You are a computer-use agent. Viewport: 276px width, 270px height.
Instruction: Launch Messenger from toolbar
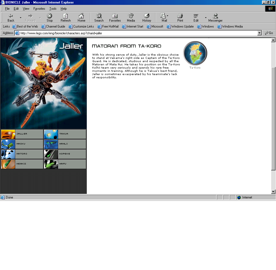click(x=215, y=18)
